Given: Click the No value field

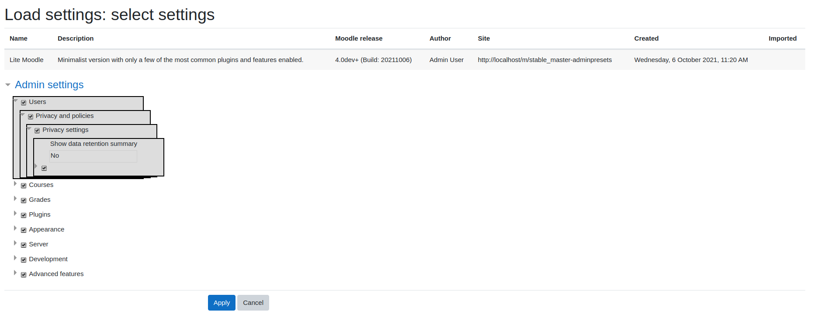Looking at the screenshot, I should point(93,156).
